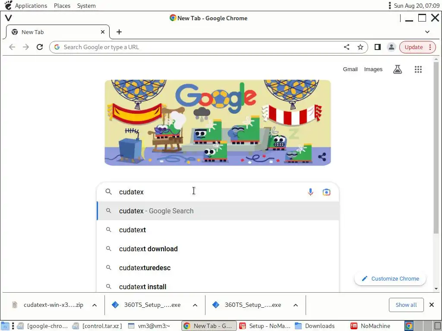Close the New Tab tab

[103, 32]
